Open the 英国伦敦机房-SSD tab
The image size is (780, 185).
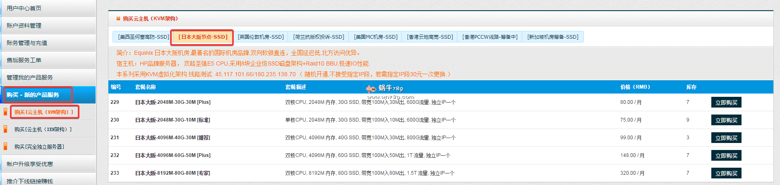click(x=261, y=37)
